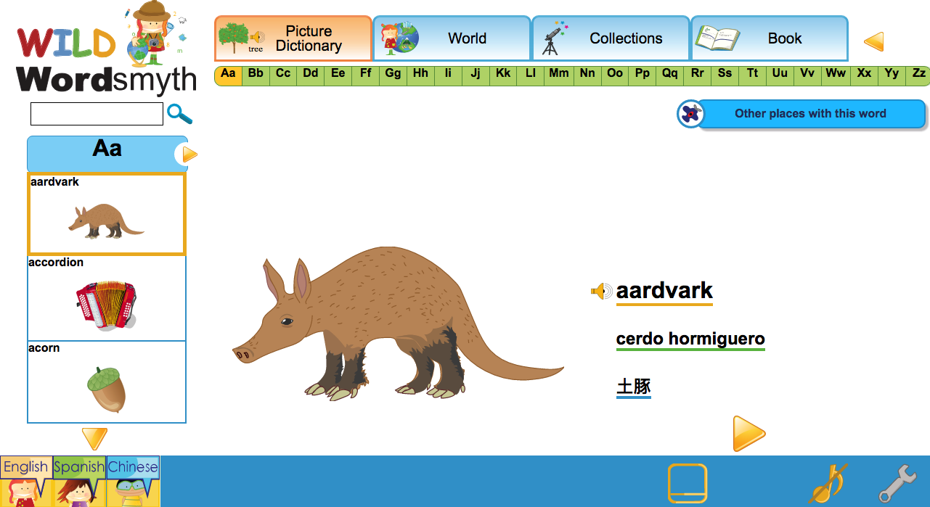
Task: Click the crossed-out violin music icon
Action: point(828,484)
